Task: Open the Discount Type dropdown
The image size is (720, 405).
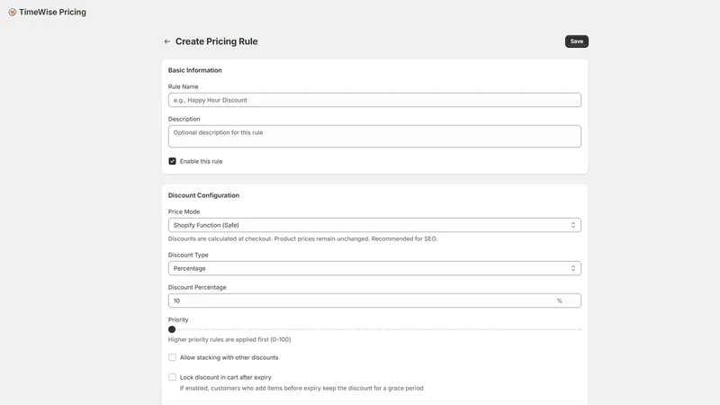Action: tap(374, 268)
